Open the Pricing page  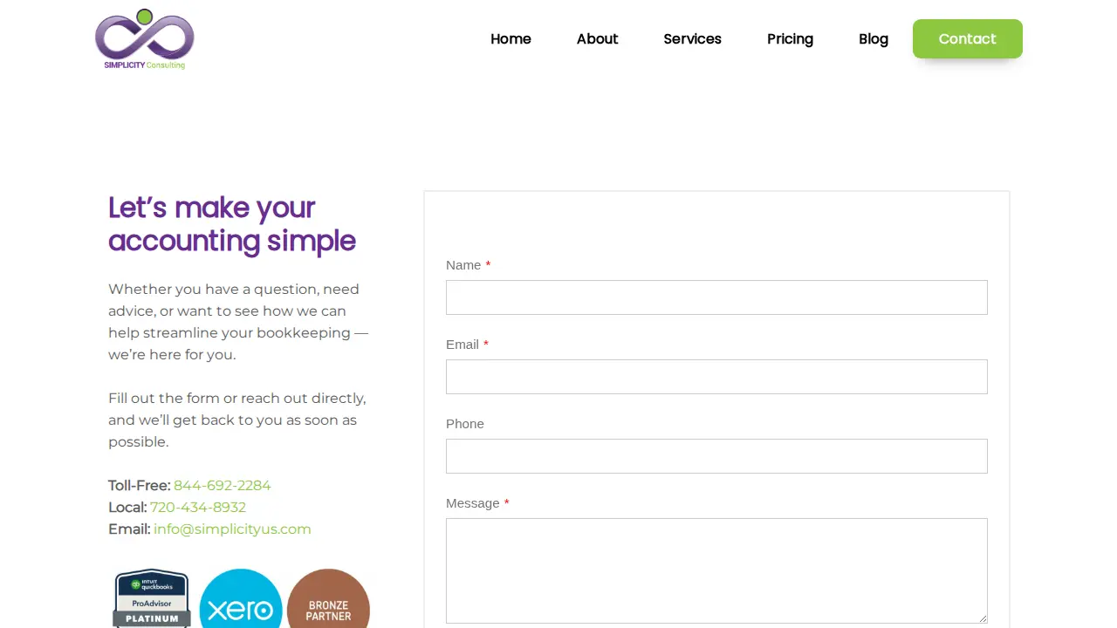pos(790,38)
